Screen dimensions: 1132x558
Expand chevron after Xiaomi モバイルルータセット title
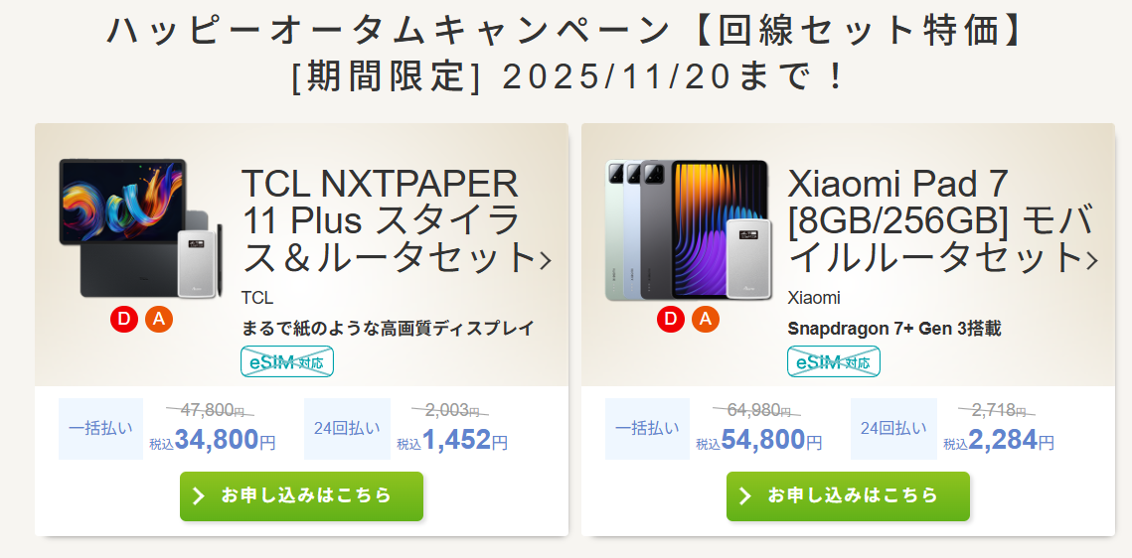point(1092,260)
